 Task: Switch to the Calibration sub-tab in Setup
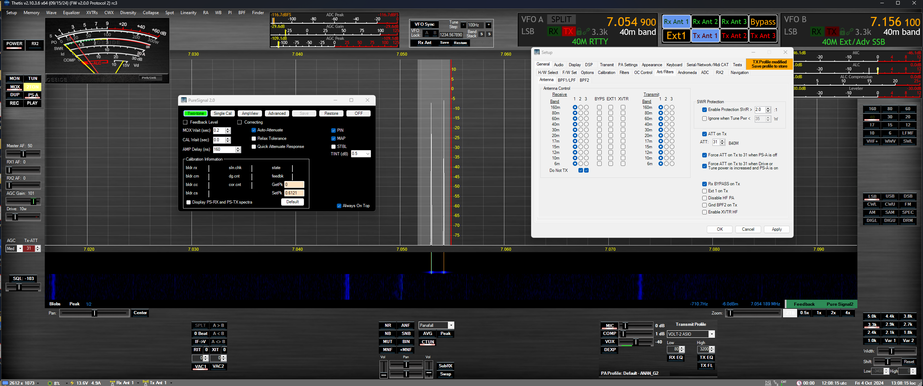(x=606, y=73)
